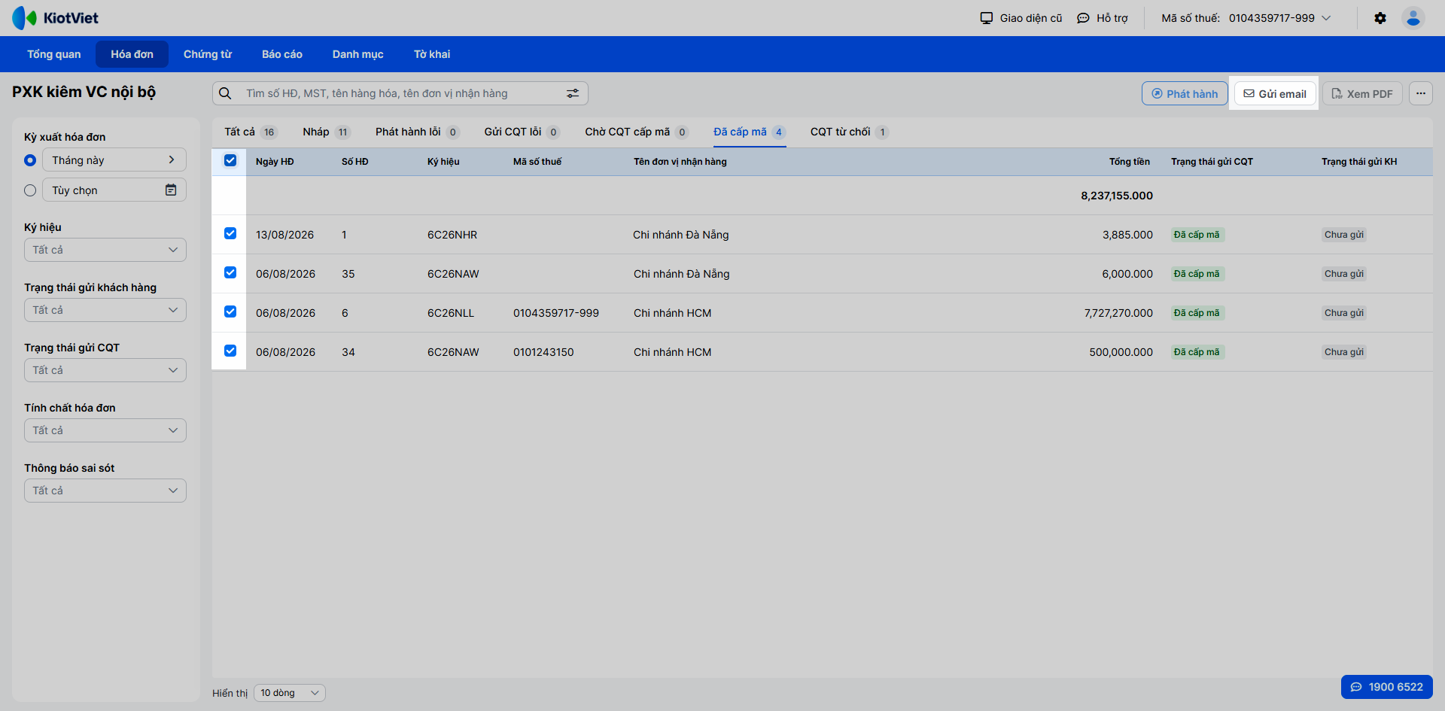Click the KiotViet logo
This screenshot has width=1445, height=711.
click(55, 18)
